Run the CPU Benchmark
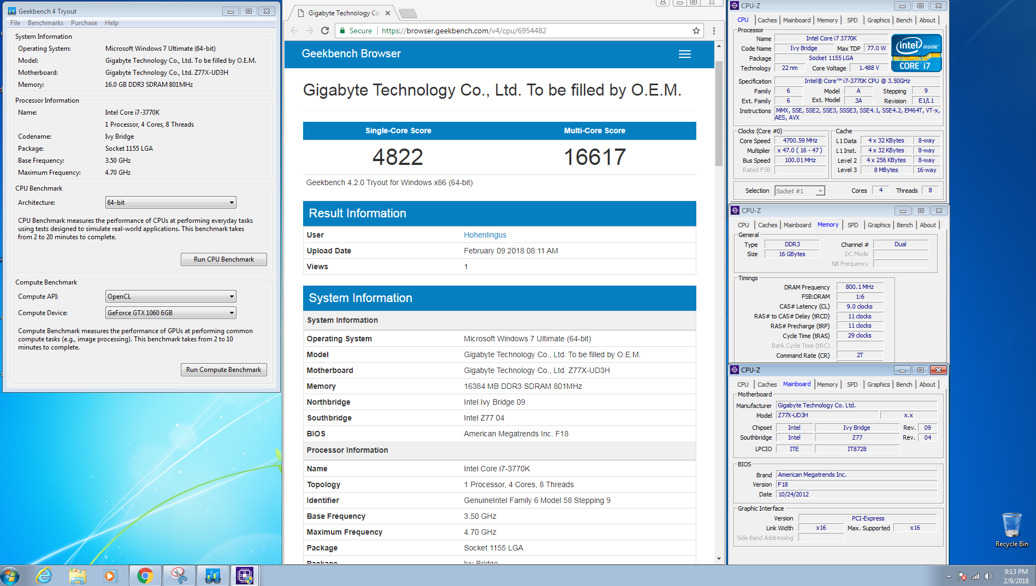Viewport: 1036px width, 586px height. (x=224, y=259)
